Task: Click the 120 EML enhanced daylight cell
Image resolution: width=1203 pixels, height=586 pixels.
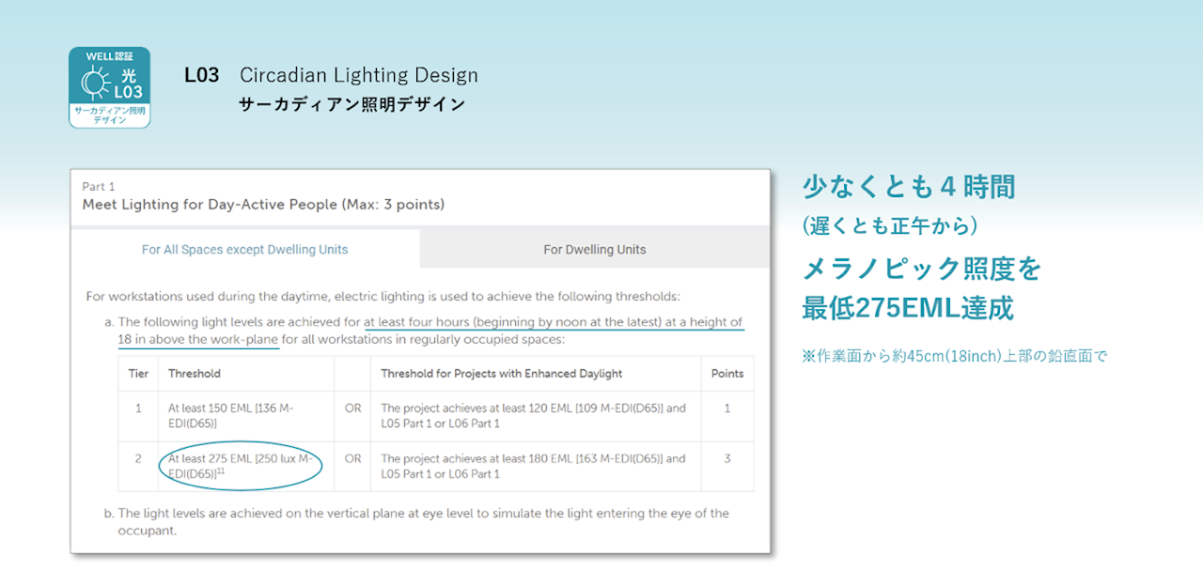Action: (536, 416)
